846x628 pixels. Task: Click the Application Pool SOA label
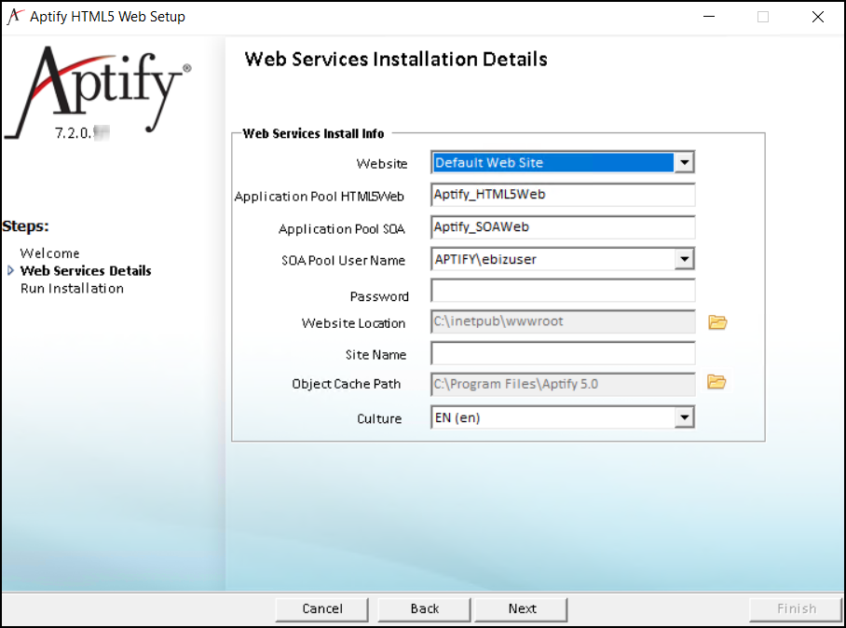342,229
